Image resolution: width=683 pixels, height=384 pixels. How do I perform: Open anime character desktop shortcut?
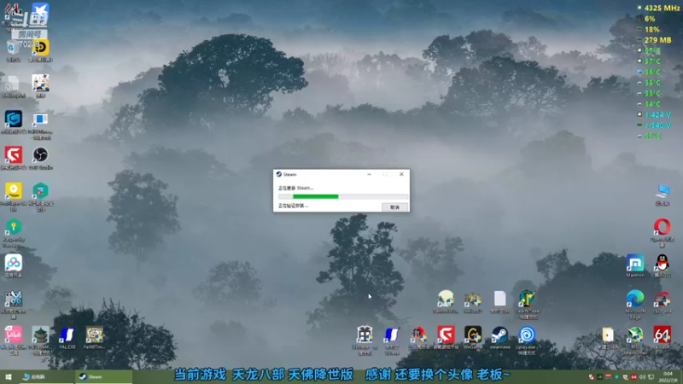[40, 85]
